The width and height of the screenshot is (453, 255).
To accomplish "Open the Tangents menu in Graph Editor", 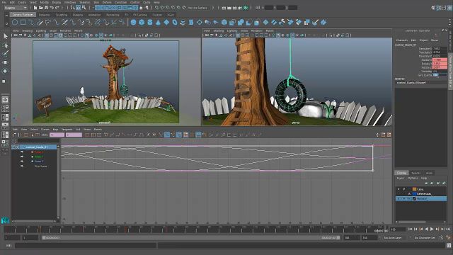I will 67,129.
